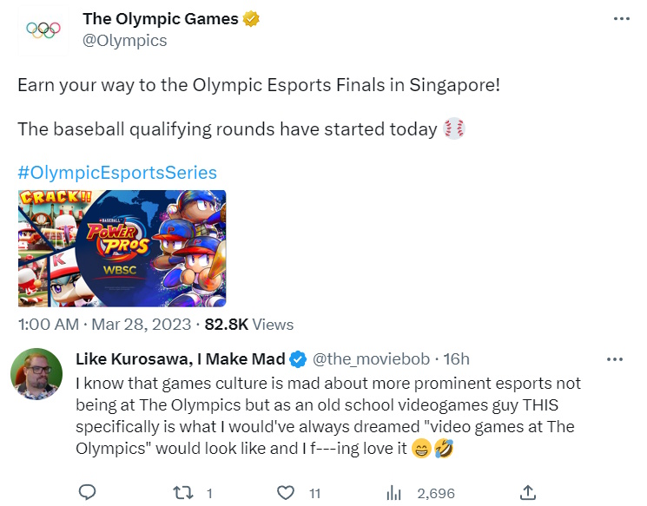Like the MovieBob reply
Viewport: 647px width, 506px height.
pos(285,493)
